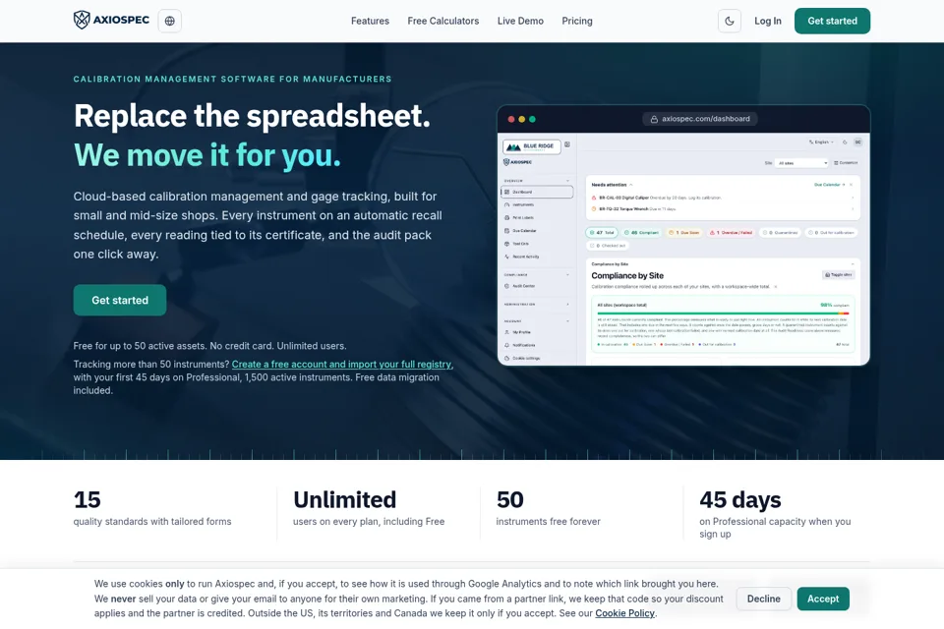Select the 46 Compliant filter chip
Viewport: 944px width, 629px height.
click(x=641, y=232)
